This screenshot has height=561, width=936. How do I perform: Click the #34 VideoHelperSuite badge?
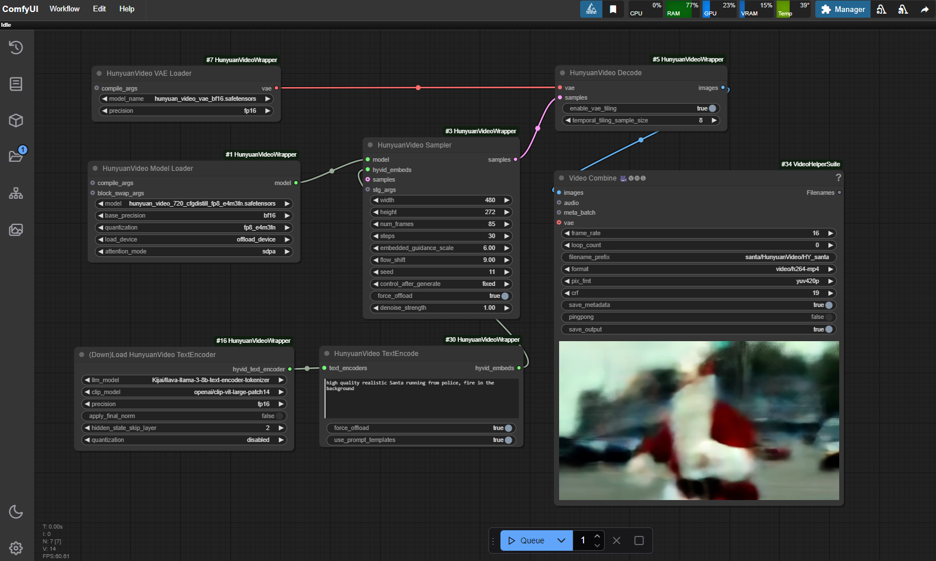[x=811, y=164]
